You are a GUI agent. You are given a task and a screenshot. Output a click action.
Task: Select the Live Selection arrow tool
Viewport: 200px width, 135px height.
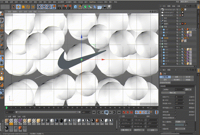pos(13,7)
